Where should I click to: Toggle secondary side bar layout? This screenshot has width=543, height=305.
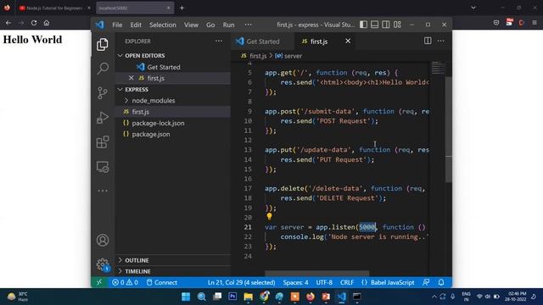click(x=386, y=25)
